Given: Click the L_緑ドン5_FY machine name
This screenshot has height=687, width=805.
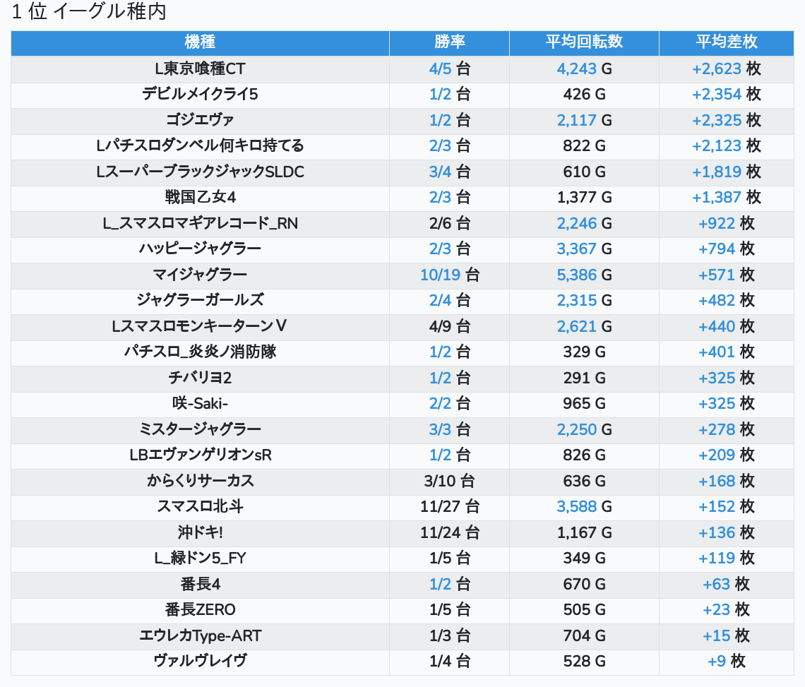Looking at the screenshot, I should tap(200, 558).
